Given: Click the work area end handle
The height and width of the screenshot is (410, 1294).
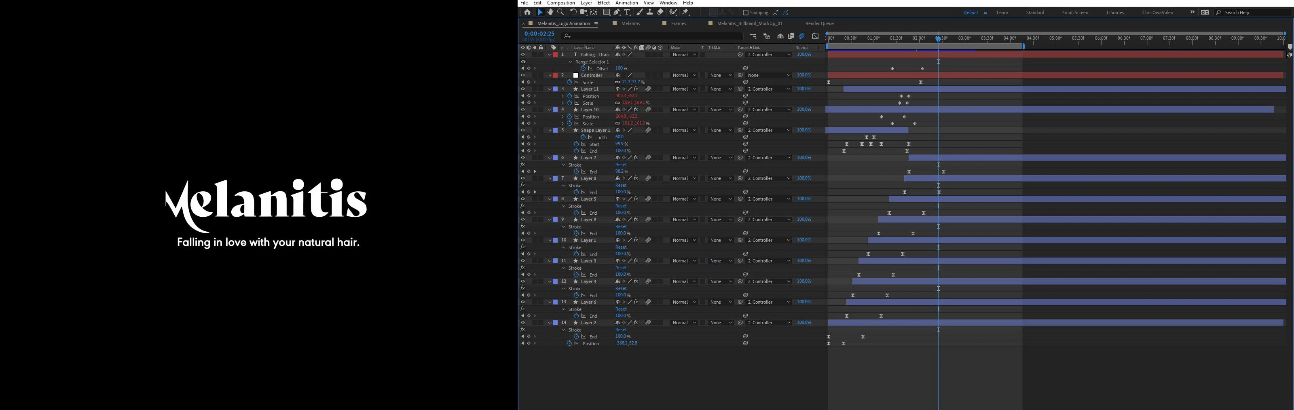Looking at the screenshot, I should (x=1023, y=46).
